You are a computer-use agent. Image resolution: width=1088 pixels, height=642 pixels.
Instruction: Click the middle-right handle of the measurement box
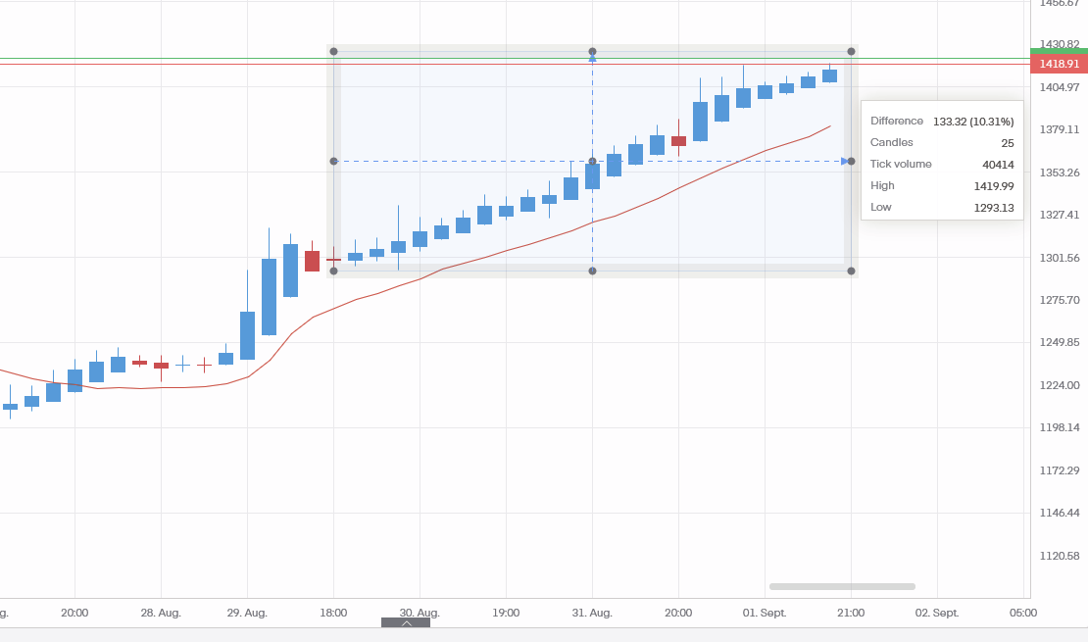[851, 161]
